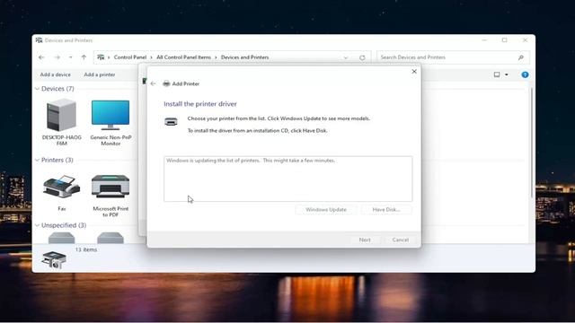Refresh the Devices and Printers view
The width and height of the screenshot is (575, 323).
pyautogui.click(x=362, y=57)
